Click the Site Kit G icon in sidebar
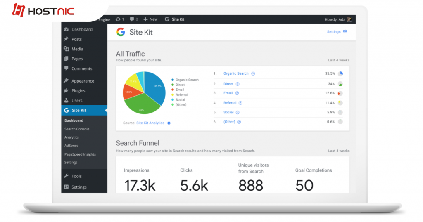 [67, 110]
